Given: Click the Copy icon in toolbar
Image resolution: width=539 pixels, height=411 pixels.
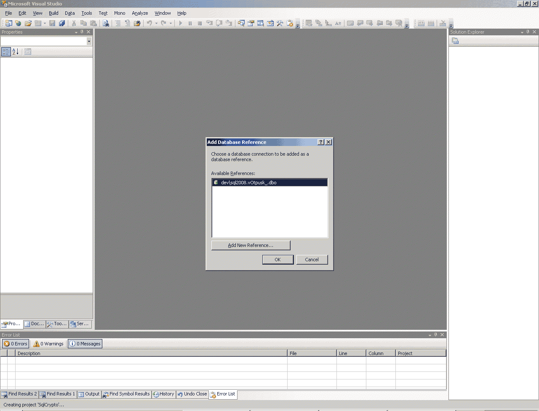Looking at the screenshot, I should pos(83,24).
